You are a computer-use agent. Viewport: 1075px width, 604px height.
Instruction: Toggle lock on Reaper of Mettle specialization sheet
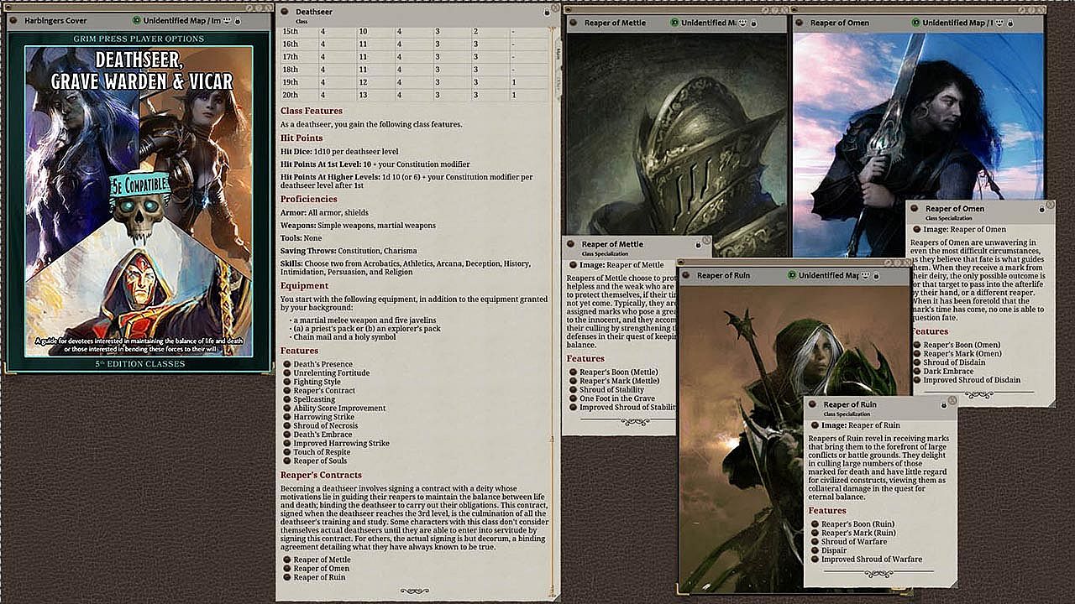point(698,245)
